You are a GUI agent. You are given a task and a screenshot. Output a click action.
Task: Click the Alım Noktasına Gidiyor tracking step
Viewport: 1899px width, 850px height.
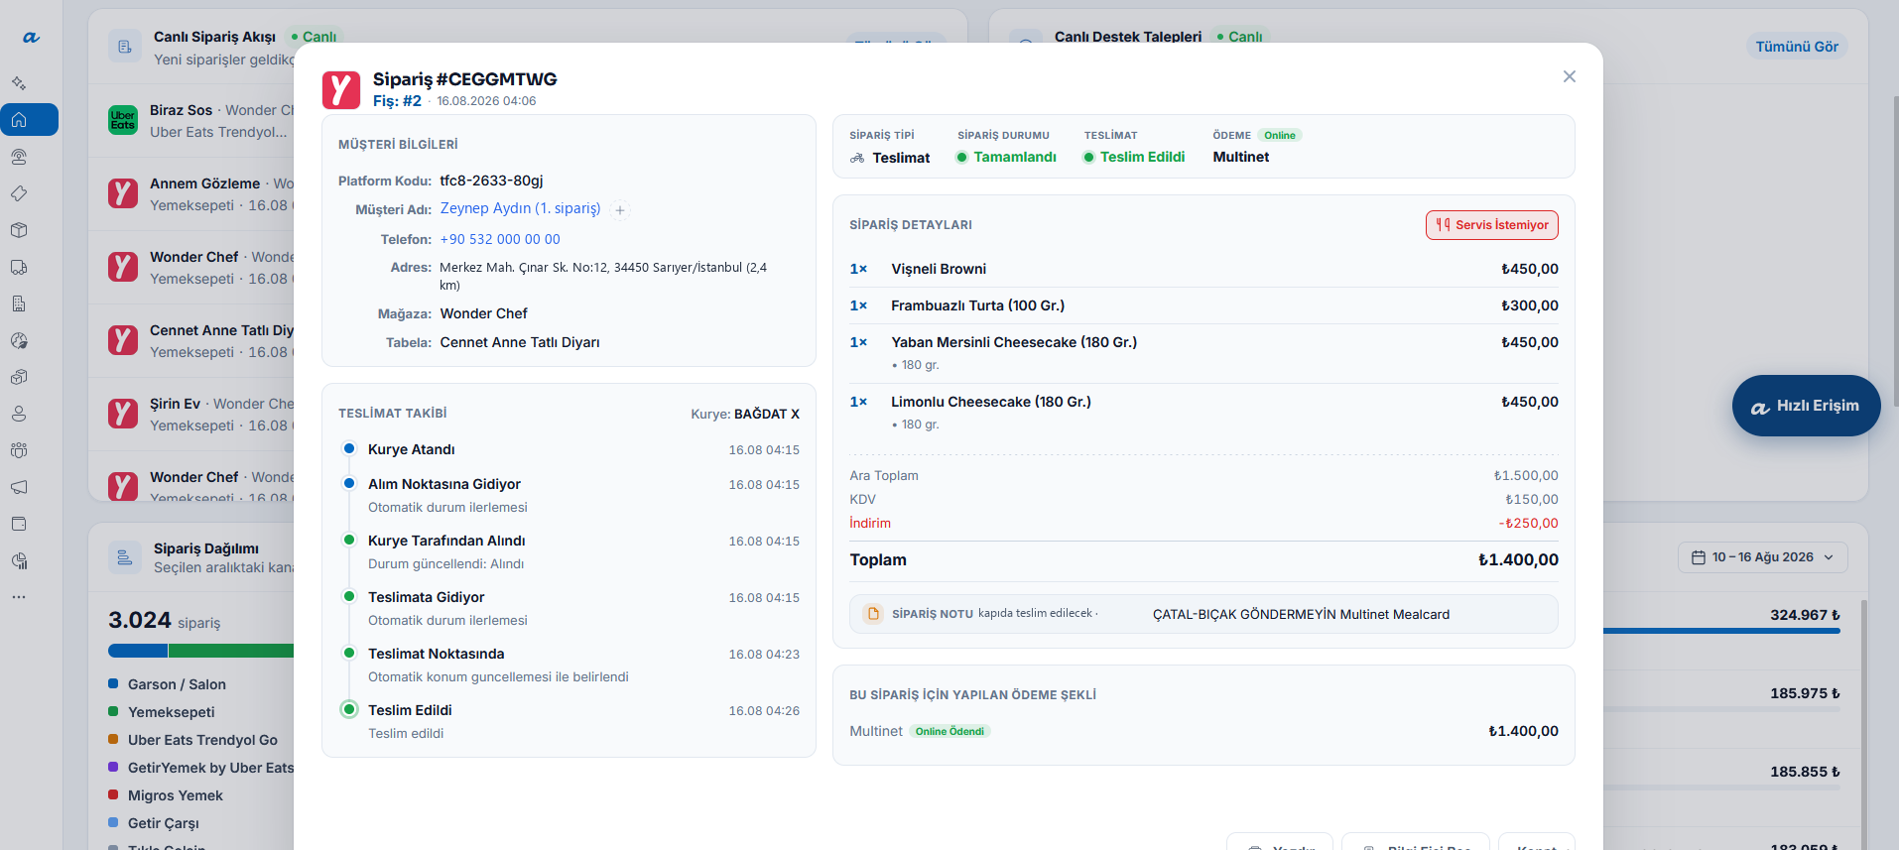coord(569,495)
